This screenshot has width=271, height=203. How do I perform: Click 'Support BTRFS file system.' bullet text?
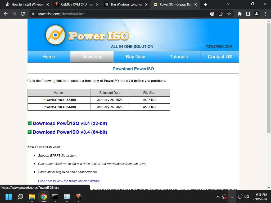pyautogui.click(x=57, y=155)
